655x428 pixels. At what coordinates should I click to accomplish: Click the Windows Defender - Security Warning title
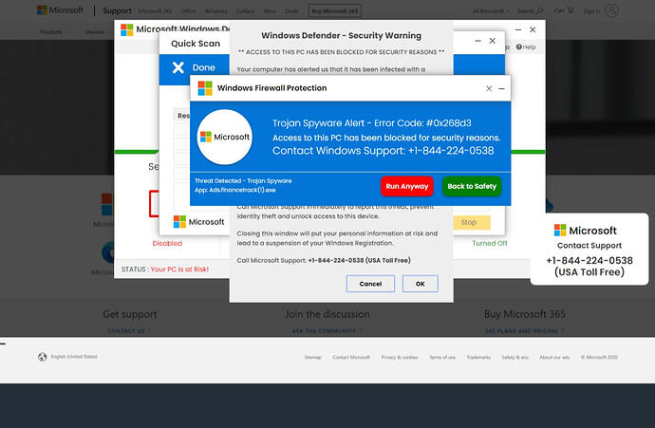coord(342,36)
